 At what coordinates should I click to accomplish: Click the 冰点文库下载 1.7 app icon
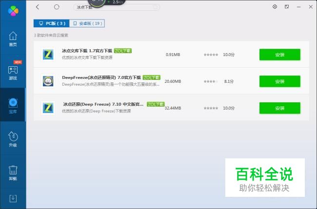[x=48, y=54]
